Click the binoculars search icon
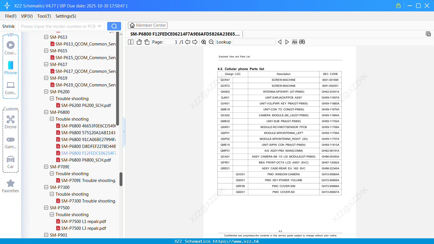Image resolution: width=434 pixels, height=244 pixels. tap(302, 42)
